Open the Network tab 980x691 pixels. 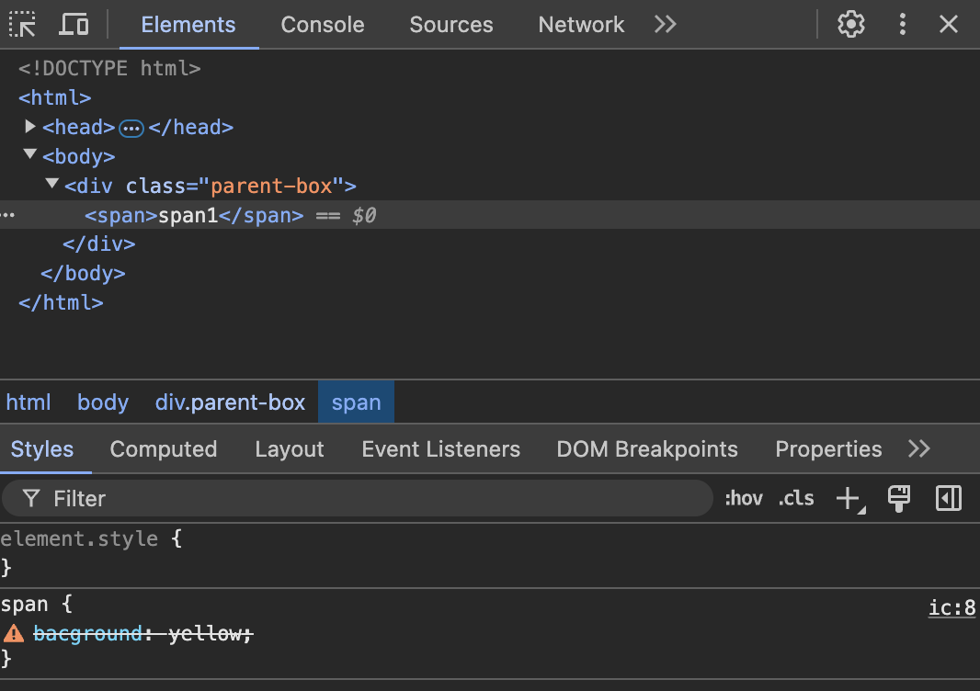pyautogui.click(x=581, y=25)
